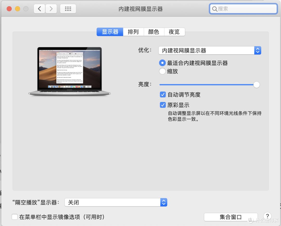281x226 pixels.
Task: Select the 缩放 radio button
Action: pyautogui.click(x=162, y=71)
